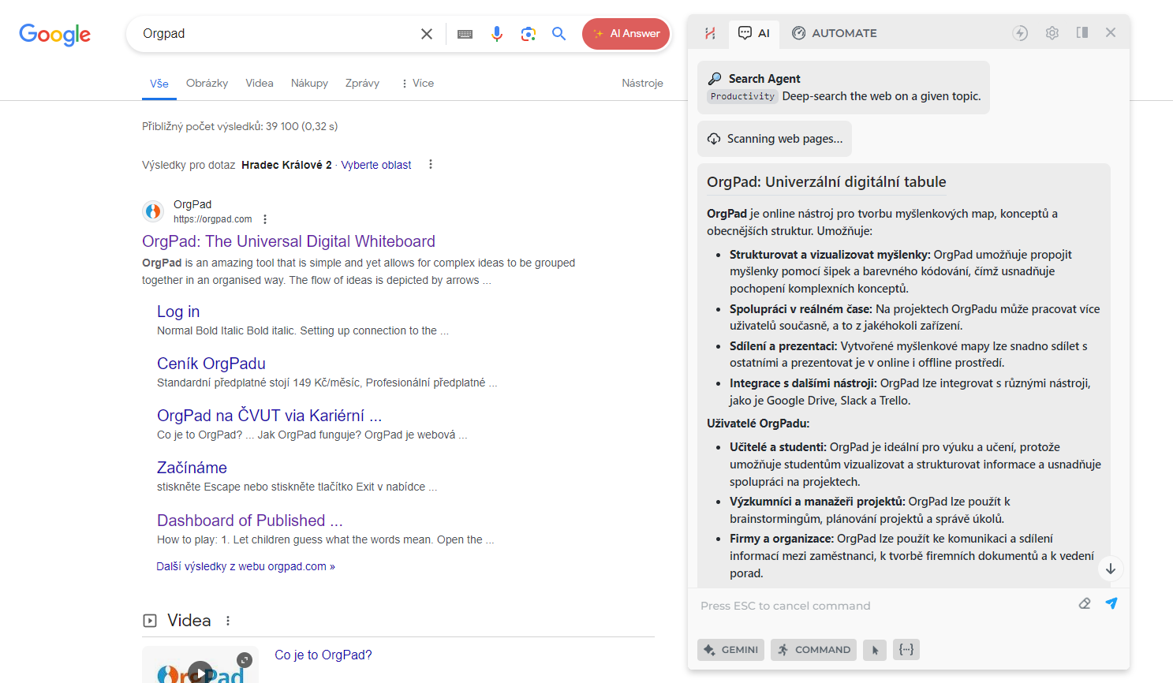Open the Ceník OrgPadu link
This screenshot has width=1173, height=683.
pos(211,364)
